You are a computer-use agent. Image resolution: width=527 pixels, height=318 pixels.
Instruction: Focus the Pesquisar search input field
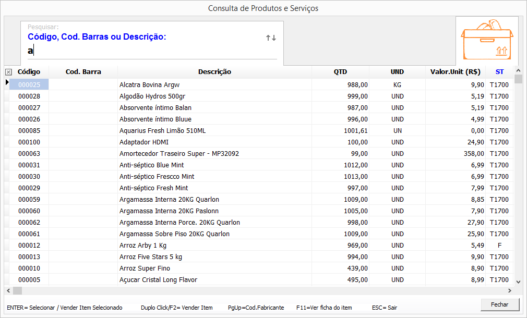[152, 51]
